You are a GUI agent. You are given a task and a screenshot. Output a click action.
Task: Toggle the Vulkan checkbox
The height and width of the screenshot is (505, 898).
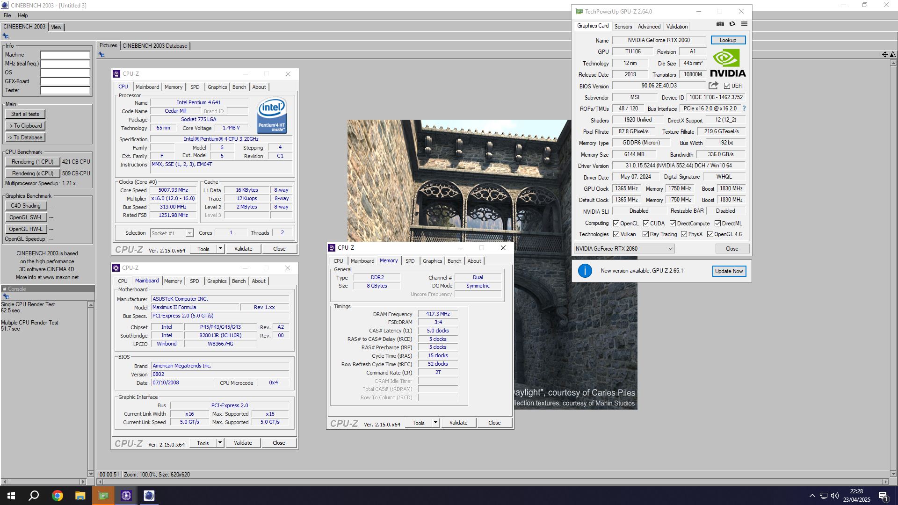(x=616, y=234)
